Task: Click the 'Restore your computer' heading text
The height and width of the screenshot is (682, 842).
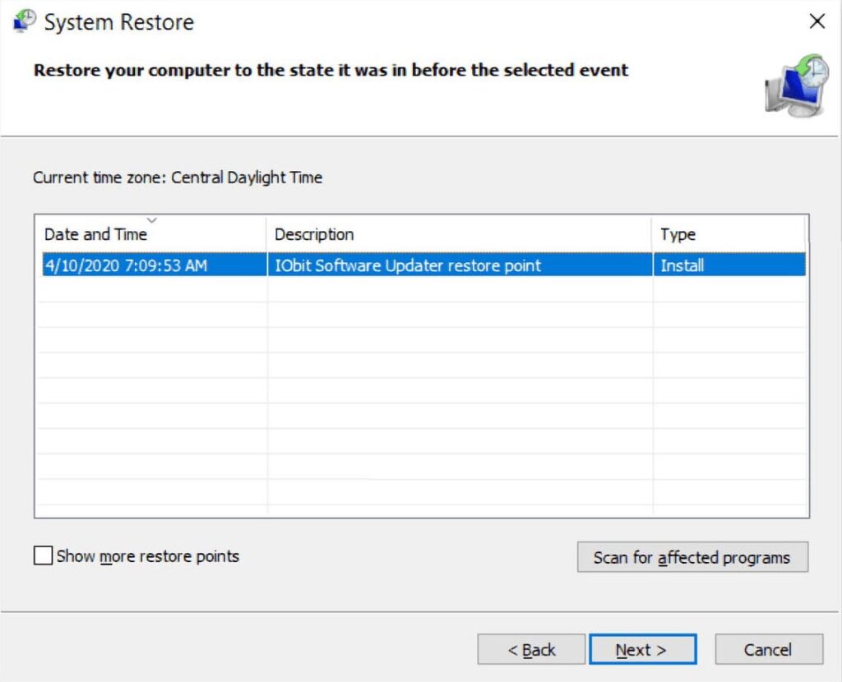Action: (x=331, y=71)
